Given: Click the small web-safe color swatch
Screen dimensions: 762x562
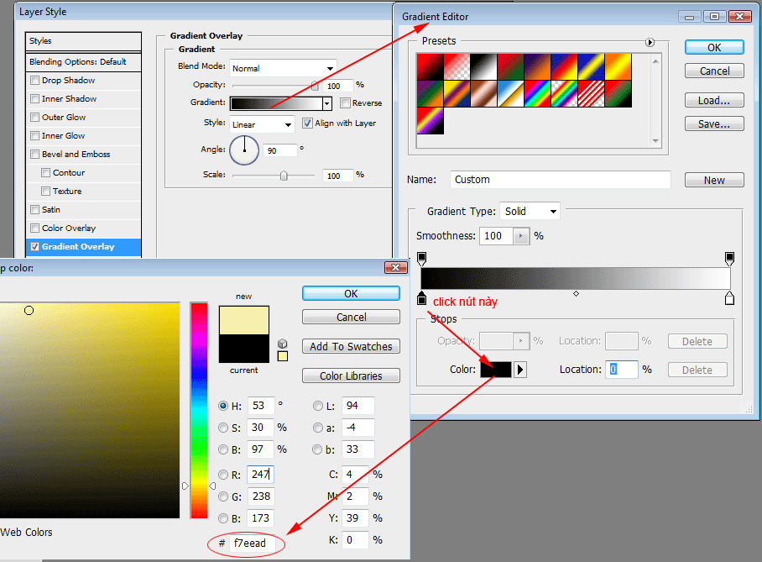Looking at the screenshot, I should (282, 356).
